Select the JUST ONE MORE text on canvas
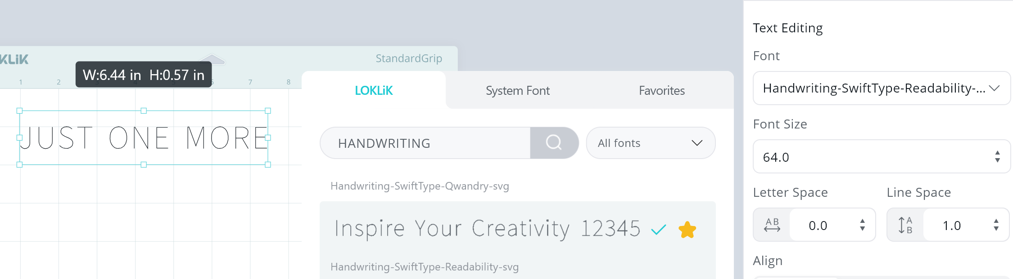This screenshot has height=279, width=1013. pos(144,137)
